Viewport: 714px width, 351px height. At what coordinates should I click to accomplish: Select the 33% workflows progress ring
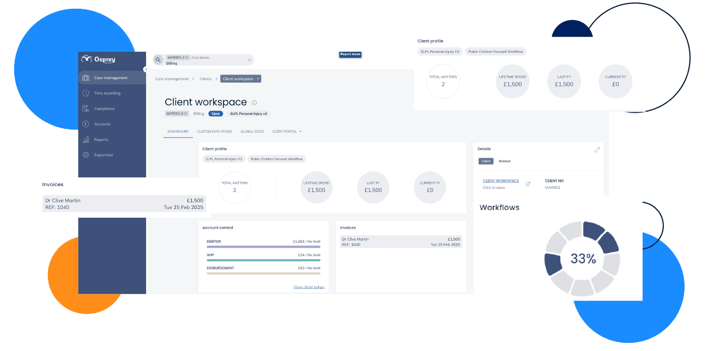tap(582, 258)
